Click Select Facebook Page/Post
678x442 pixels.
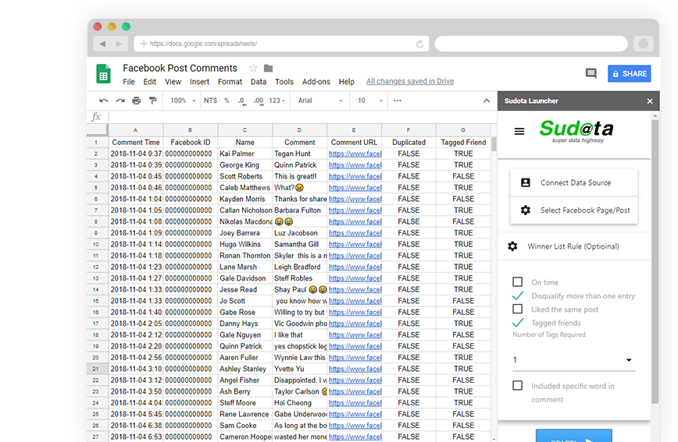point(574,210)
